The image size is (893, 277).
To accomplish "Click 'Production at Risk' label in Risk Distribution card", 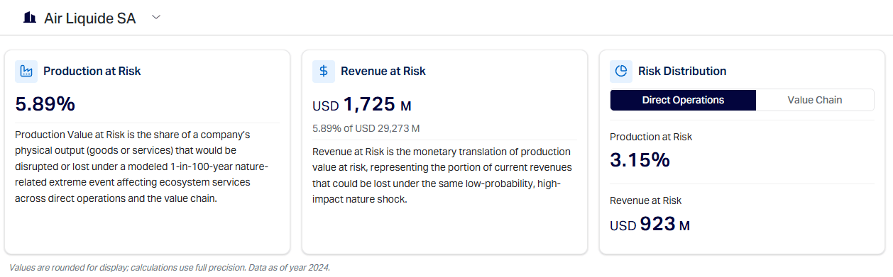I will point(651,137).
